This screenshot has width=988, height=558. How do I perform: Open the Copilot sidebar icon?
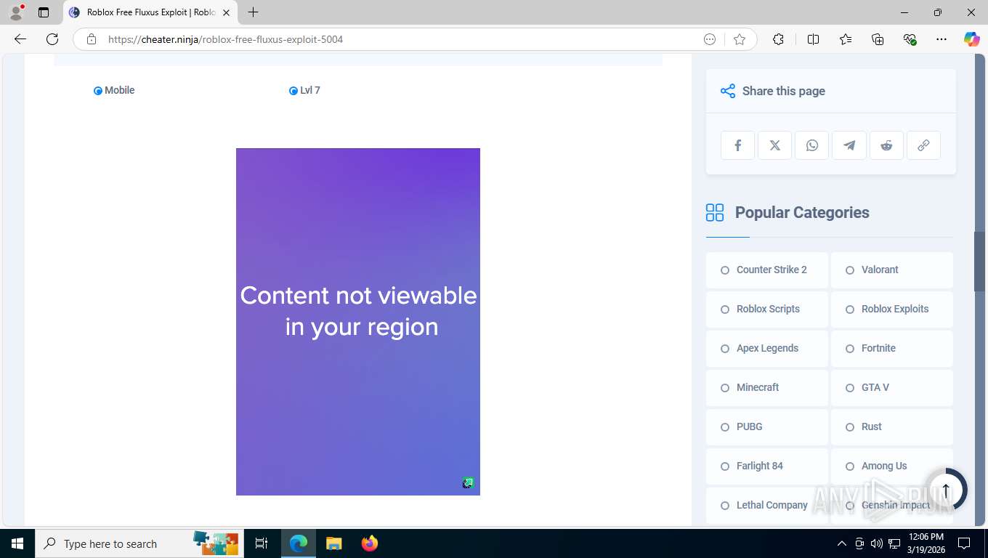972,39
